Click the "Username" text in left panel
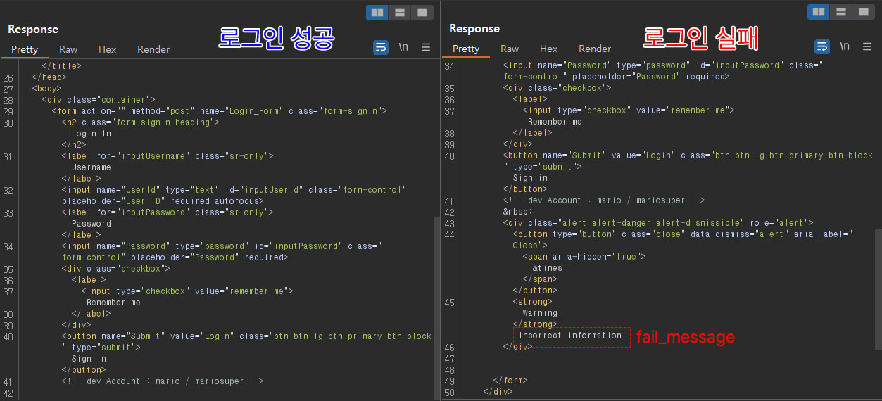Viewport: 882px width, 401px height. point(92,167)
